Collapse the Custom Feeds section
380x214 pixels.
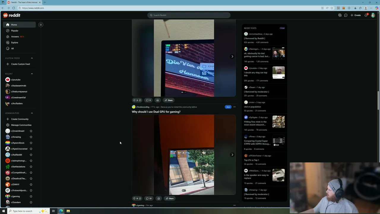pos(32,58)
